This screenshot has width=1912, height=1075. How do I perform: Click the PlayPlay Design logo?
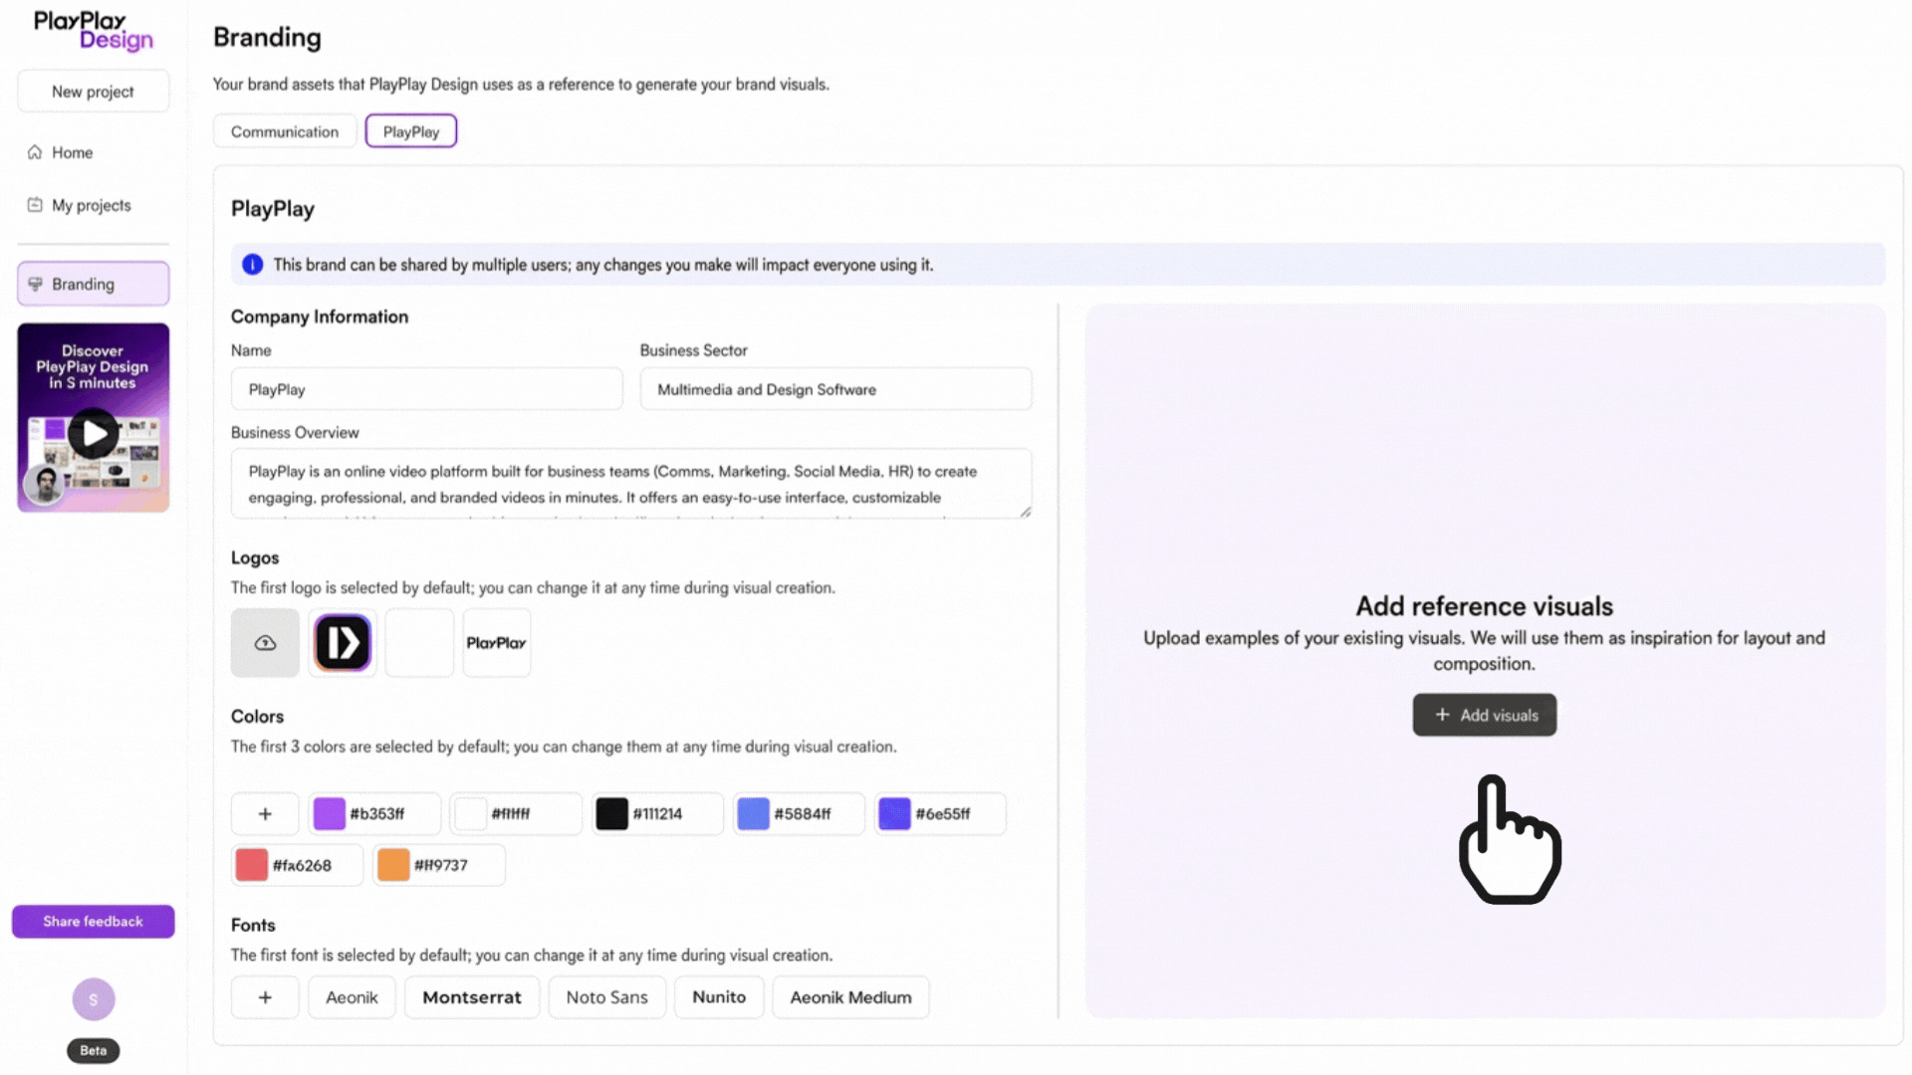tap(94, 30)
